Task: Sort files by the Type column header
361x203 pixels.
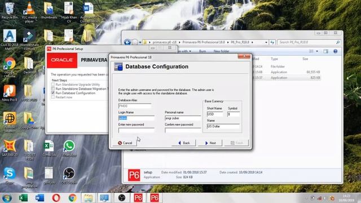Action: [274, 59]
